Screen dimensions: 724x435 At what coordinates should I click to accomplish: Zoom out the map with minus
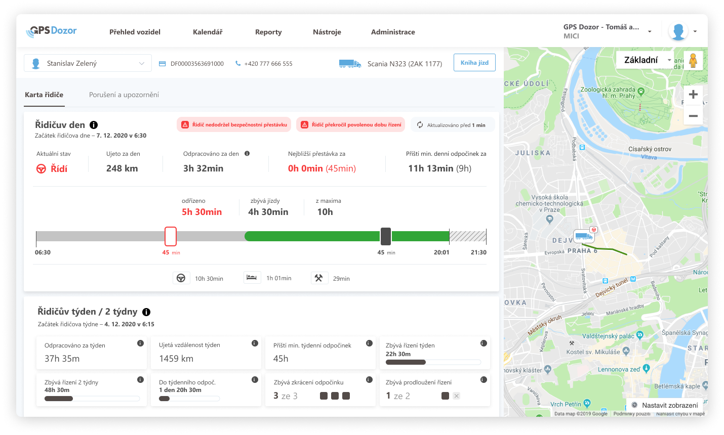pos(693,116)
